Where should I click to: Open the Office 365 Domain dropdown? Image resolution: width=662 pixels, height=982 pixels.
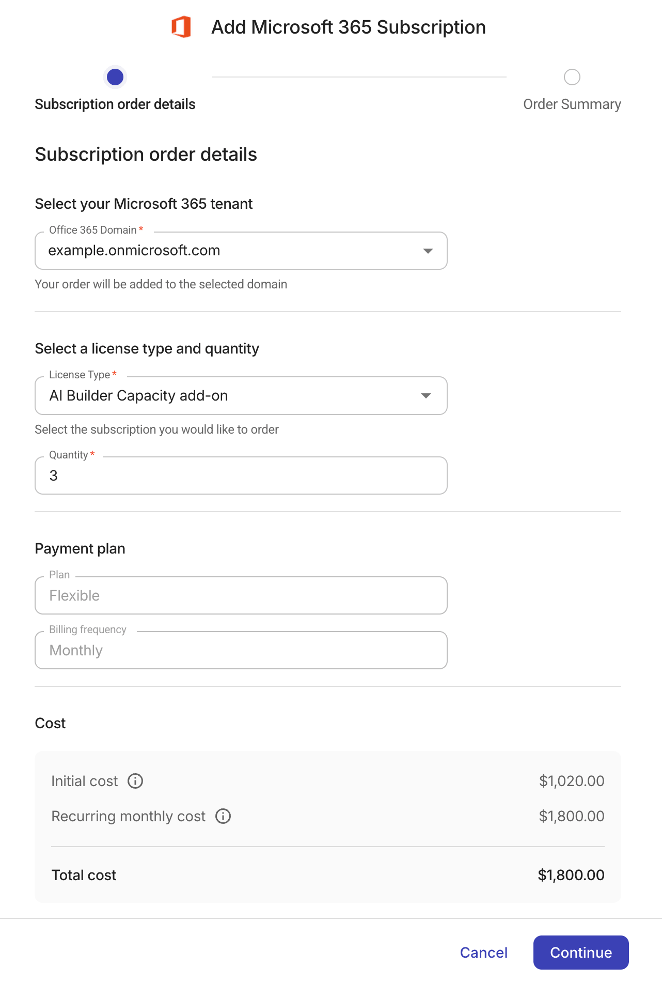(241, 251)
